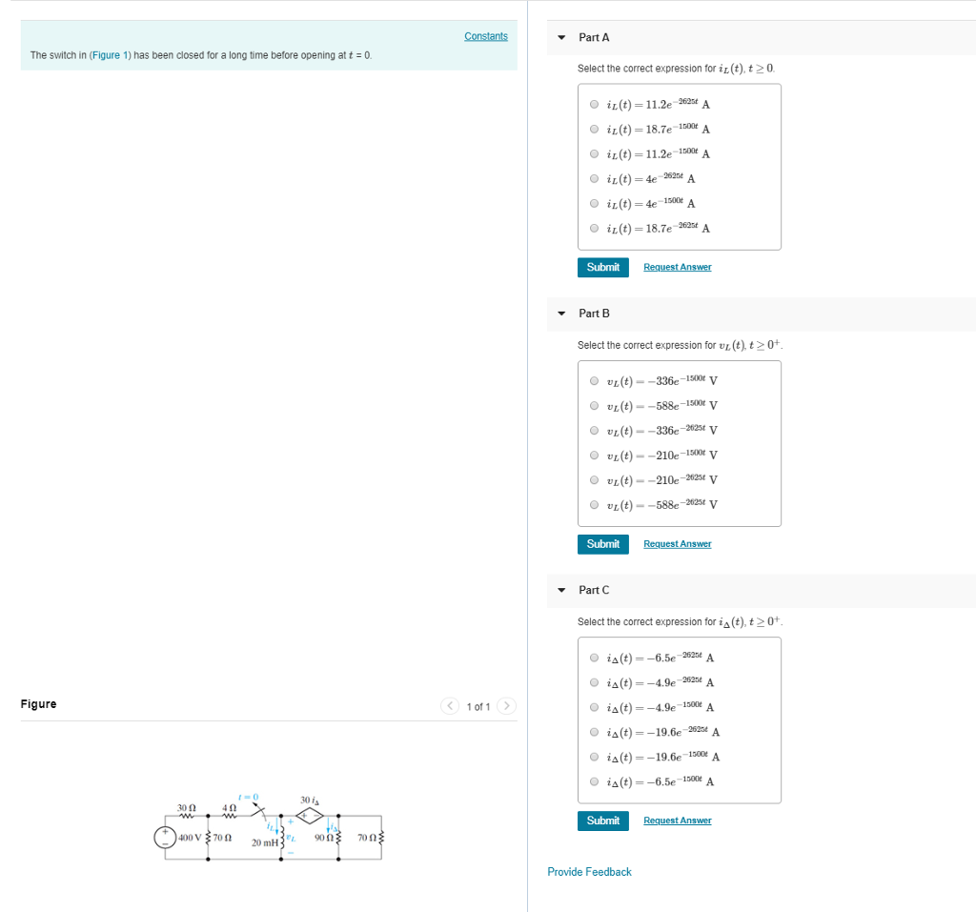Screen dimensions: 976x912
Task: Select iΔ(t)=-19.6e^-2625t A option
Action: [x=594, y=732]
